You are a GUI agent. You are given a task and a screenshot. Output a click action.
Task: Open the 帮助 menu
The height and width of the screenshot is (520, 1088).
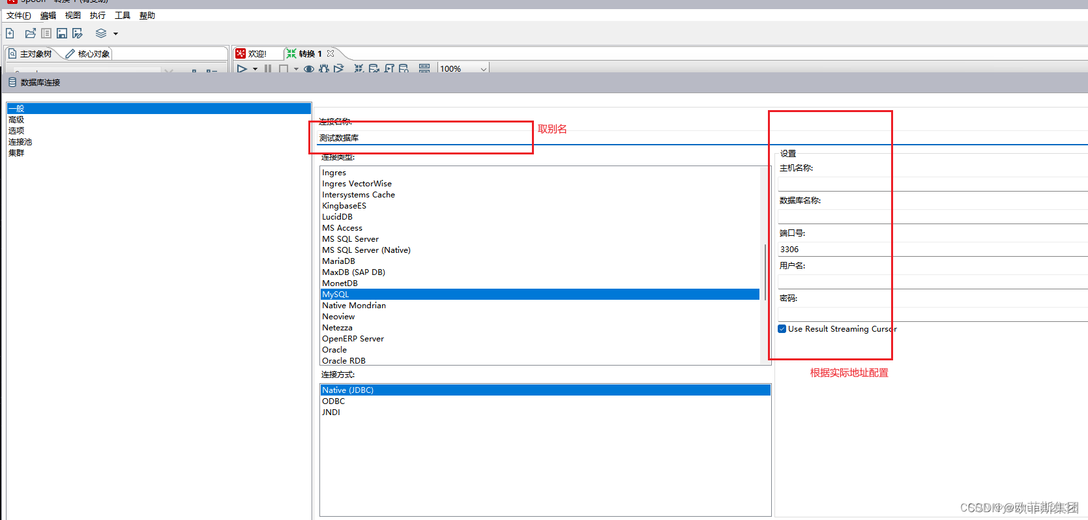coord(147,16)
